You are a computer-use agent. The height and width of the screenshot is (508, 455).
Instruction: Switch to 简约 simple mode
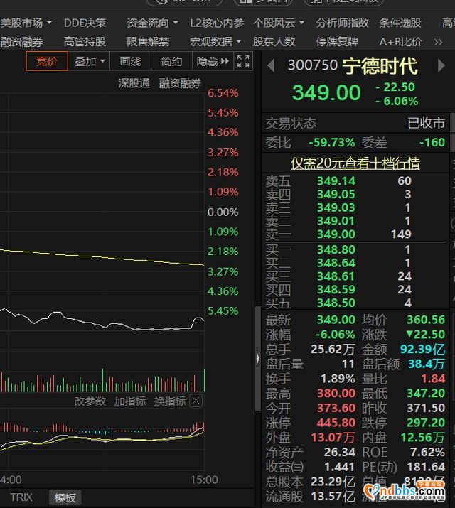[x=171, y=61]
